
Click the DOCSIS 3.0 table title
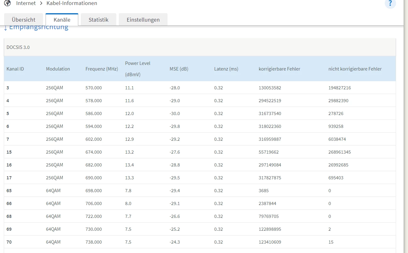click(18, 47)
